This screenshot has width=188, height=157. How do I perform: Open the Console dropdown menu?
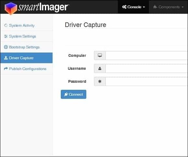[133, 7]
